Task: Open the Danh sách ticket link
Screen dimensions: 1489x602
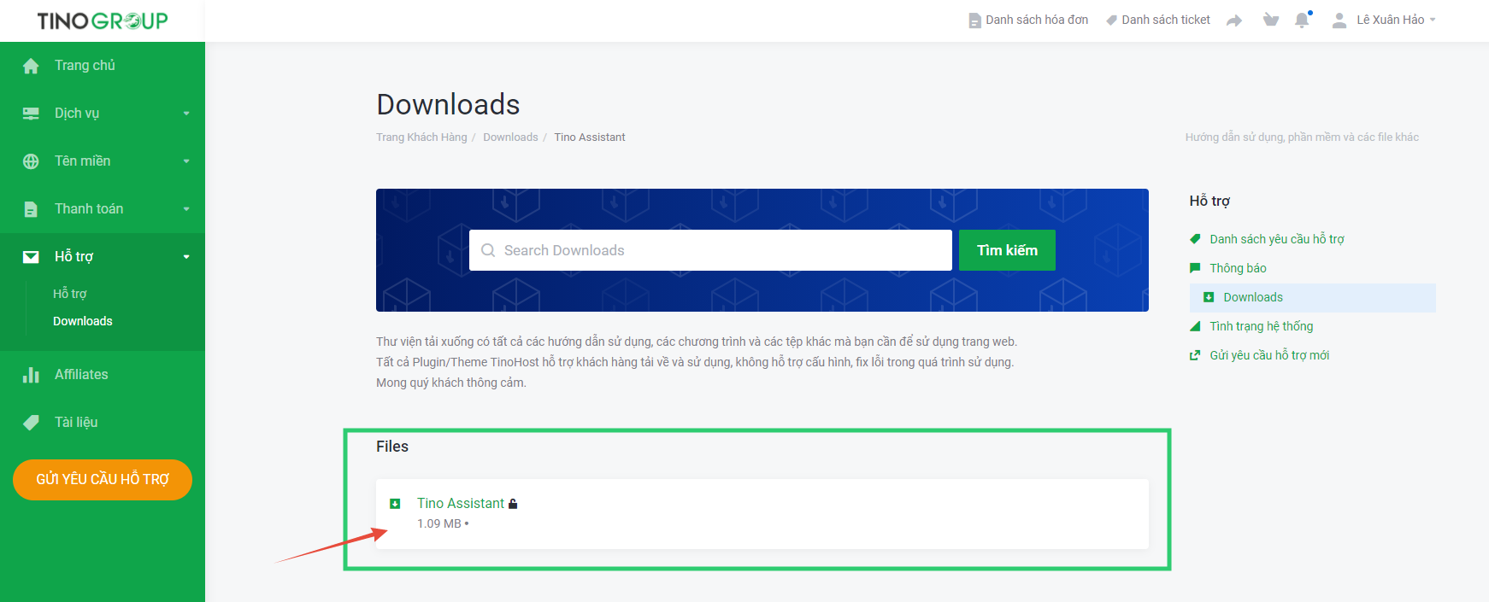Action: tap(1158, 20)
